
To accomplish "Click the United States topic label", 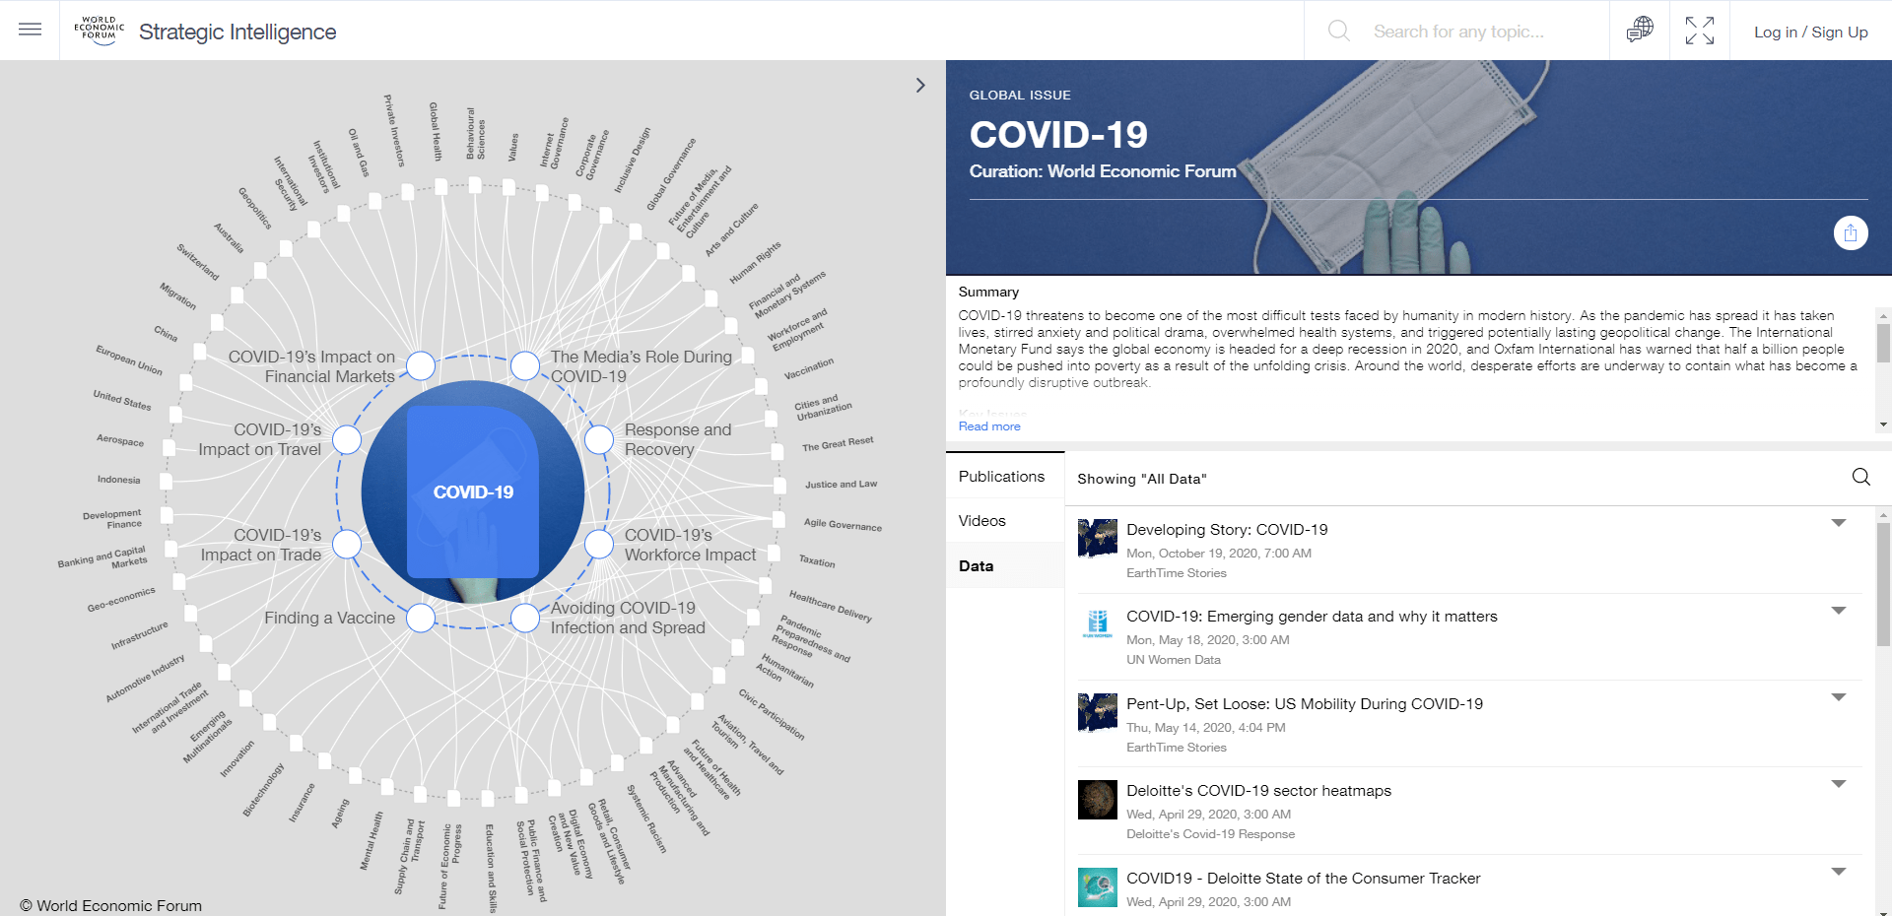I will pyautogui.click(x=122, y=400).
